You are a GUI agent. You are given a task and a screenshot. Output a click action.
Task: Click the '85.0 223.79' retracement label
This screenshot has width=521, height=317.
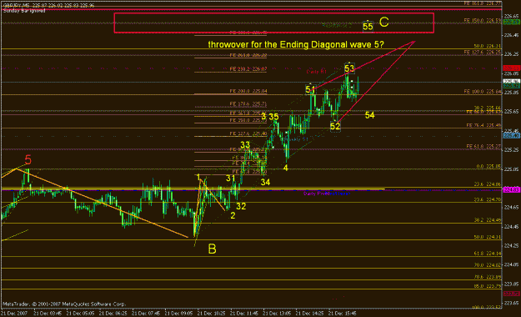[488, 286]
